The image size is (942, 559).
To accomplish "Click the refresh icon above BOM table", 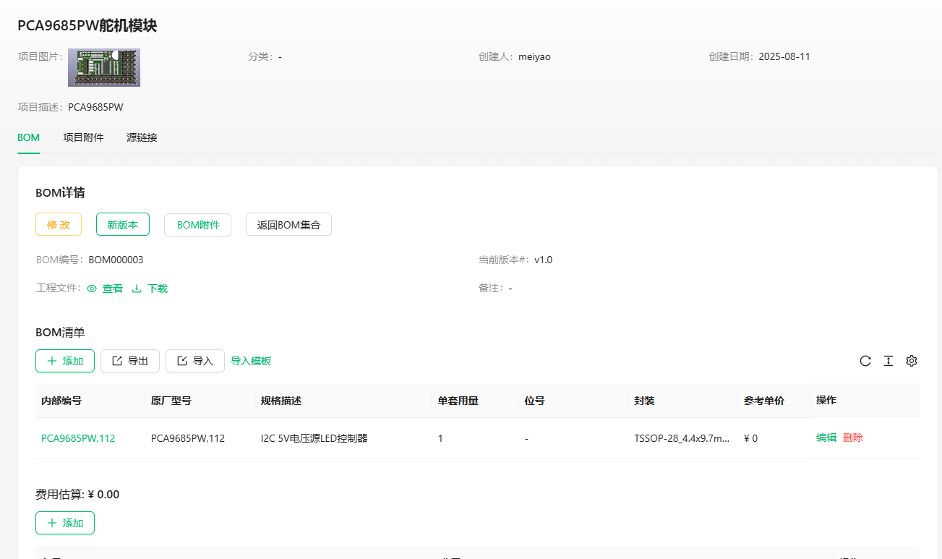I will click(865, 361).
